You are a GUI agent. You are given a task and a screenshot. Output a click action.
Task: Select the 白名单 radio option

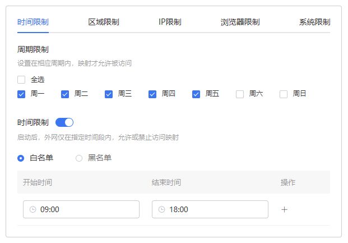click(x=21, y=158)
